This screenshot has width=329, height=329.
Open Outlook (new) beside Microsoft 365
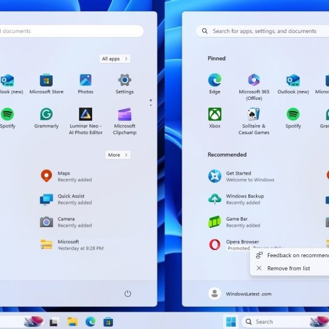[293, 84]
